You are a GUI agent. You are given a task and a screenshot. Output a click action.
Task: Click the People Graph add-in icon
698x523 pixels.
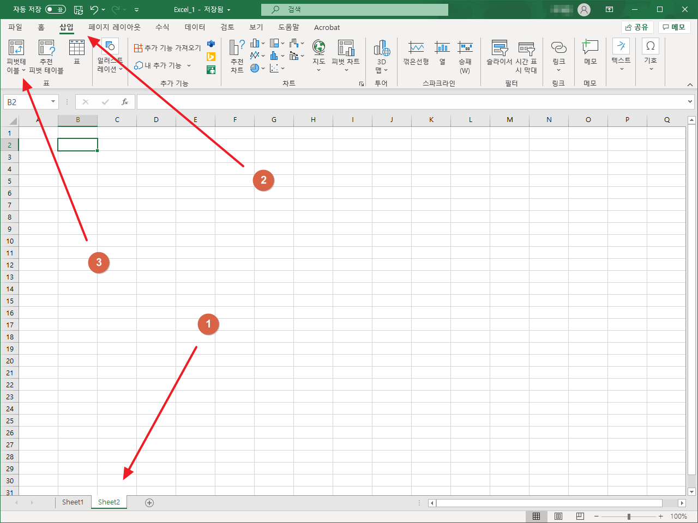click(x=211, y=69)
